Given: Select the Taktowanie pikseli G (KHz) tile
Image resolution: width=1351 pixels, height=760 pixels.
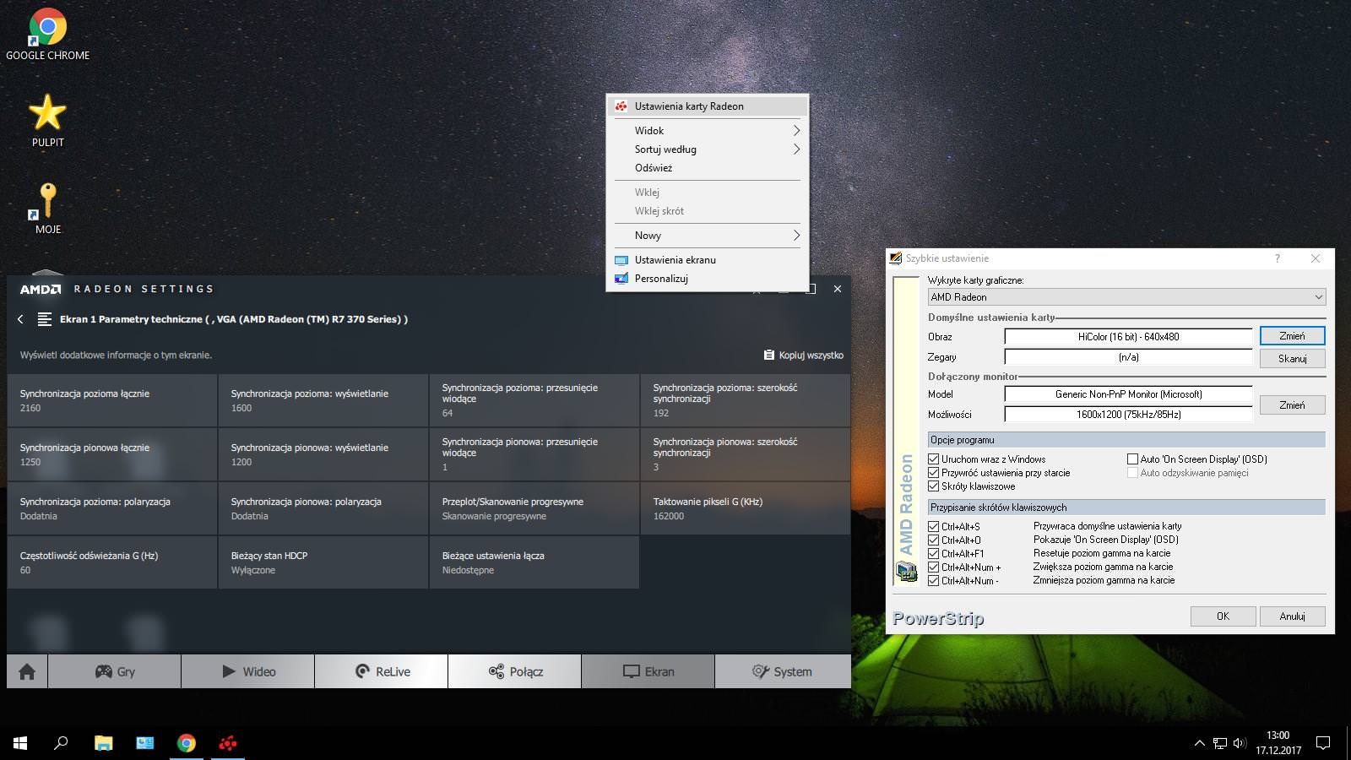Looking at the screenshot, I should tap(745, 508).
